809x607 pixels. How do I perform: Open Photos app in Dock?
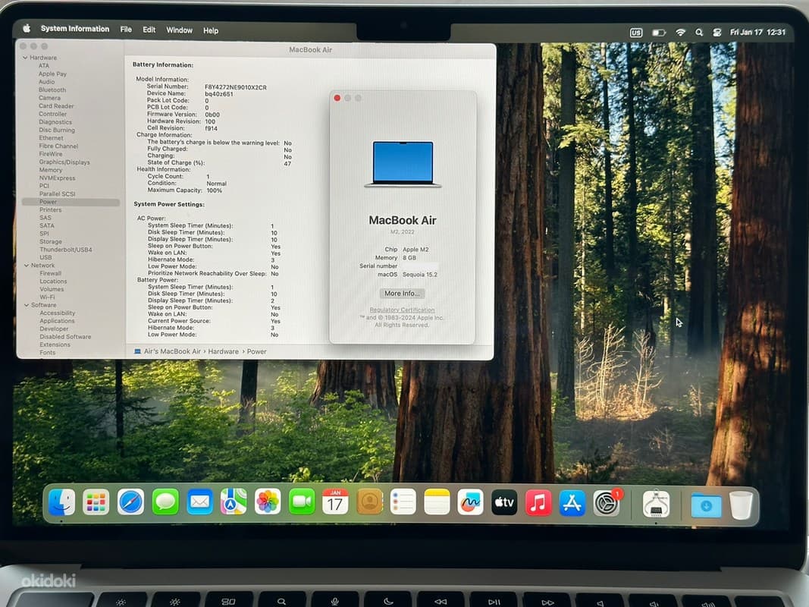(x=268, y=502)
